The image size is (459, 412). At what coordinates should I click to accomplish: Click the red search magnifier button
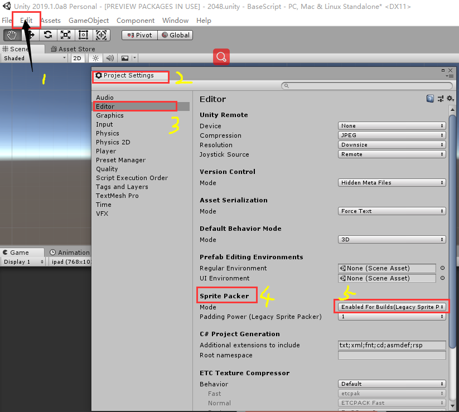221,57
